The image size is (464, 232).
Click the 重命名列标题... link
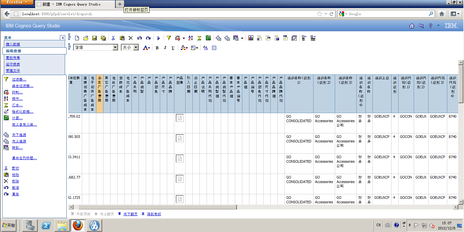[24, 158]
